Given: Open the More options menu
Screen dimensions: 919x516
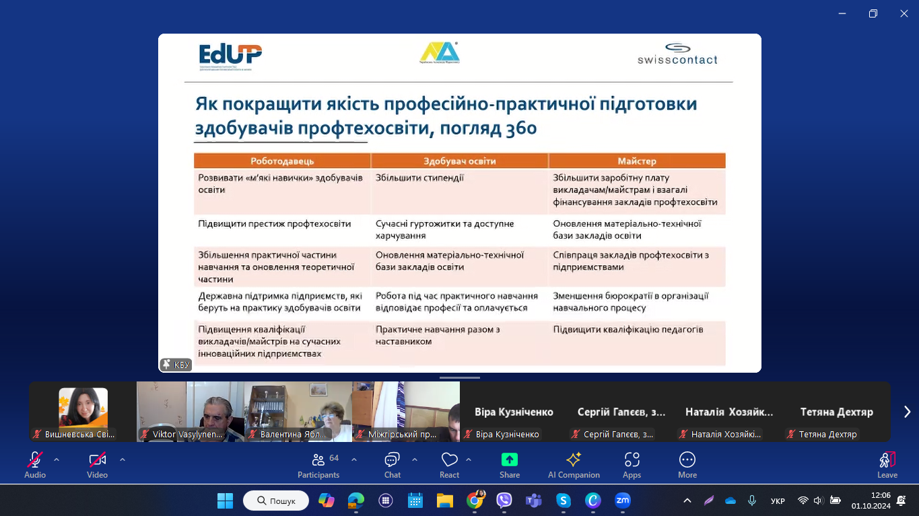Looking at the screenshot, I should 687,465.
